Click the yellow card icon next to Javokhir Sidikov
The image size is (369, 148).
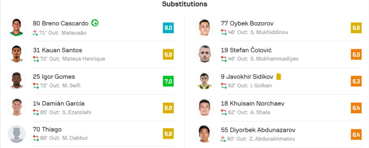278,77
